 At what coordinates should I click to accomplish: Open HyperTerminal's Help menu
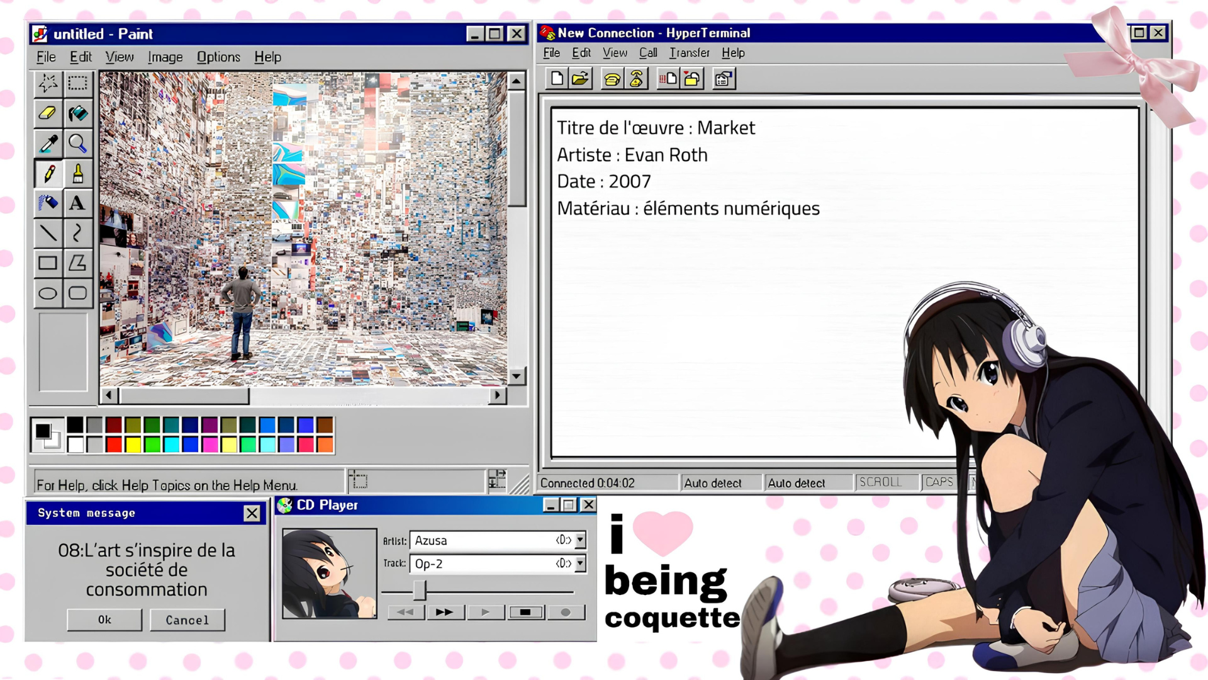(x=733, y=53)
